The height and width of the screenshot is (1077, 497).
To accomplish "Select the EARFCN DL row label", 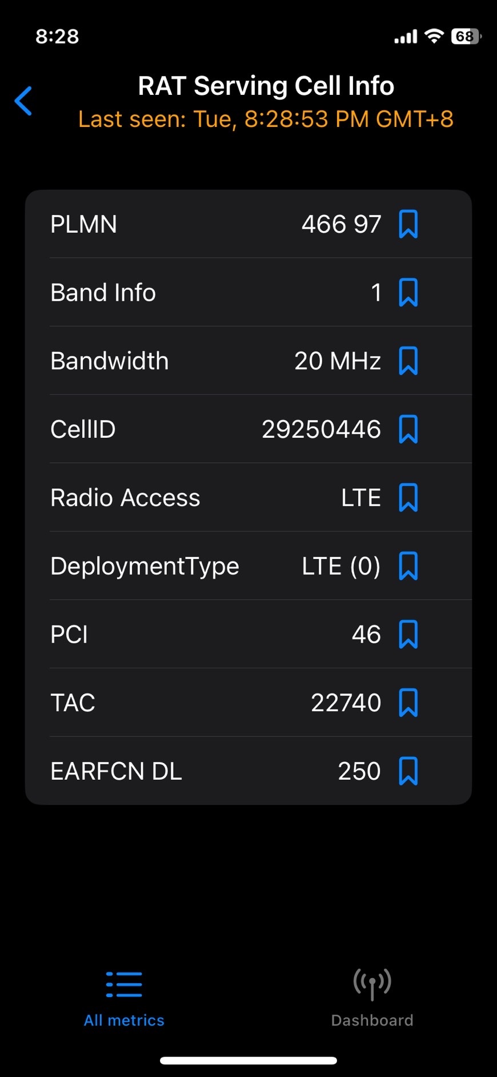I will (116, 771).
